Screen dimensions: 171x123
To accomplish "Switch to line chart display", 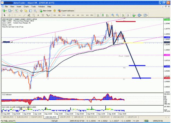I will (x=107, y=15).
